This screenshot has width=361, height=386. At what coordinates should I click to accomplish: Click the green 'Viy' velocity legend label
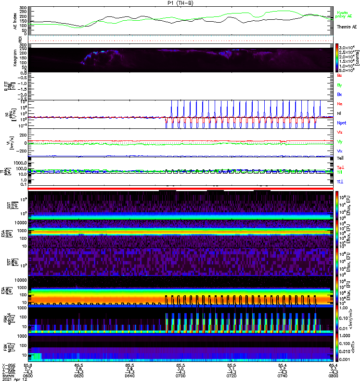(x=339, y=142)
